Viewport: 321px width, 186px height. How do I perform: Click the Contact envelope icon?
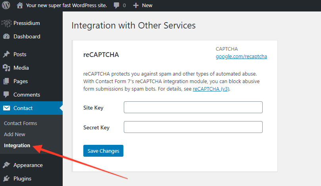(x=7, y=108)
